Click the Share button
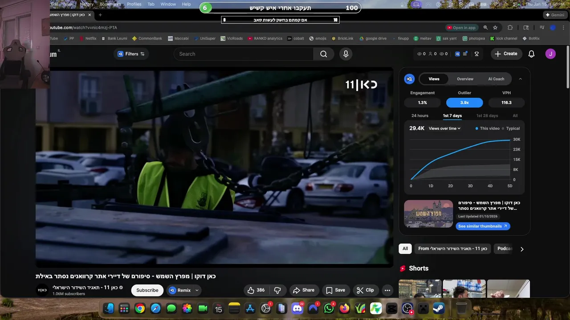The width and height of the screenshot is (570, 320). 304,290
